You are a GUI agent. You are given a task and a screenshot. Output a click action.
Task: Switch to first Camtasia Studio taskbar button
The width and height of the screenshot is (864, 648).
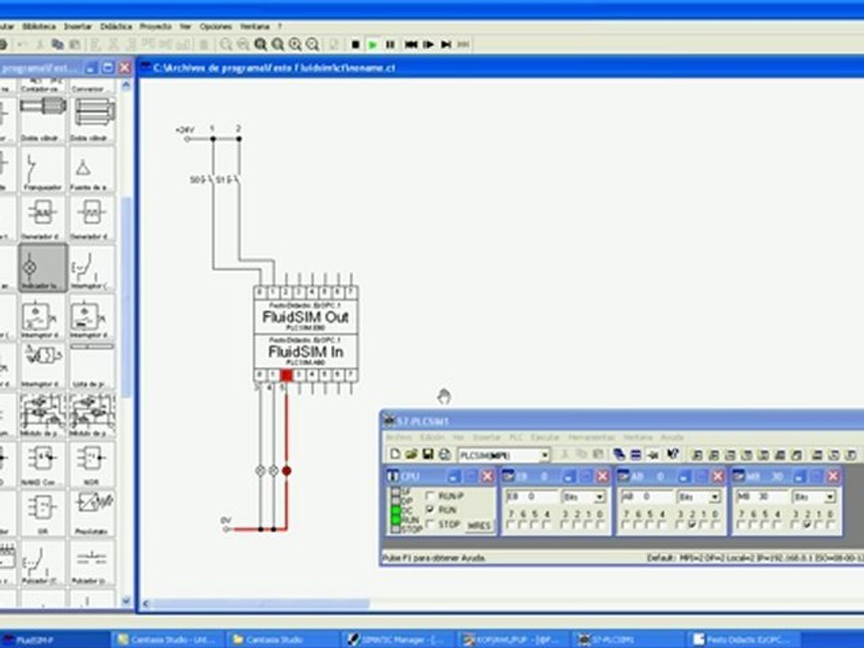point(168,640)
